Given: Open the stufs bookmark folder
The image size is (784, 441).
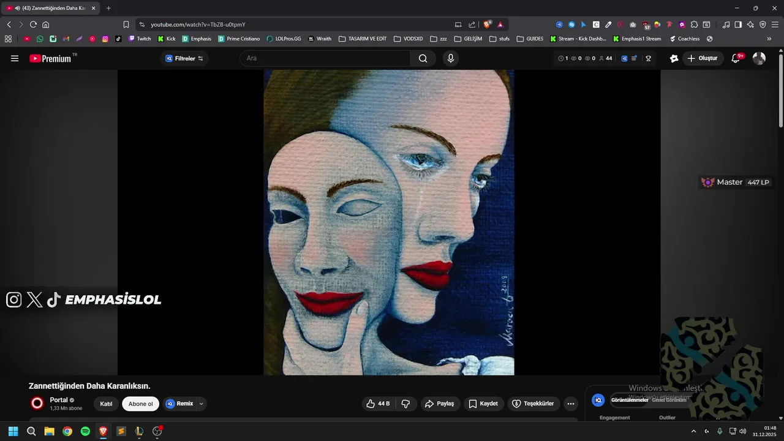Looking at the screenshot, I should point(499,39).
